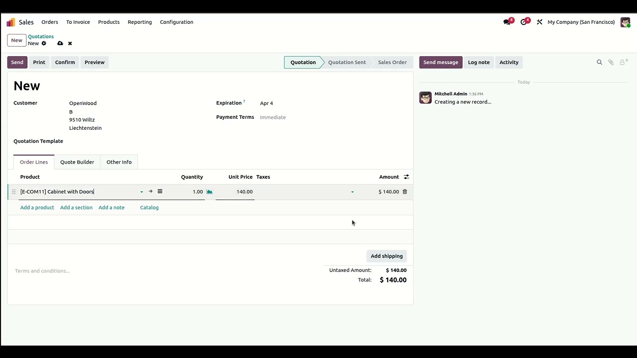Click the Expiration help question mark

244,102
